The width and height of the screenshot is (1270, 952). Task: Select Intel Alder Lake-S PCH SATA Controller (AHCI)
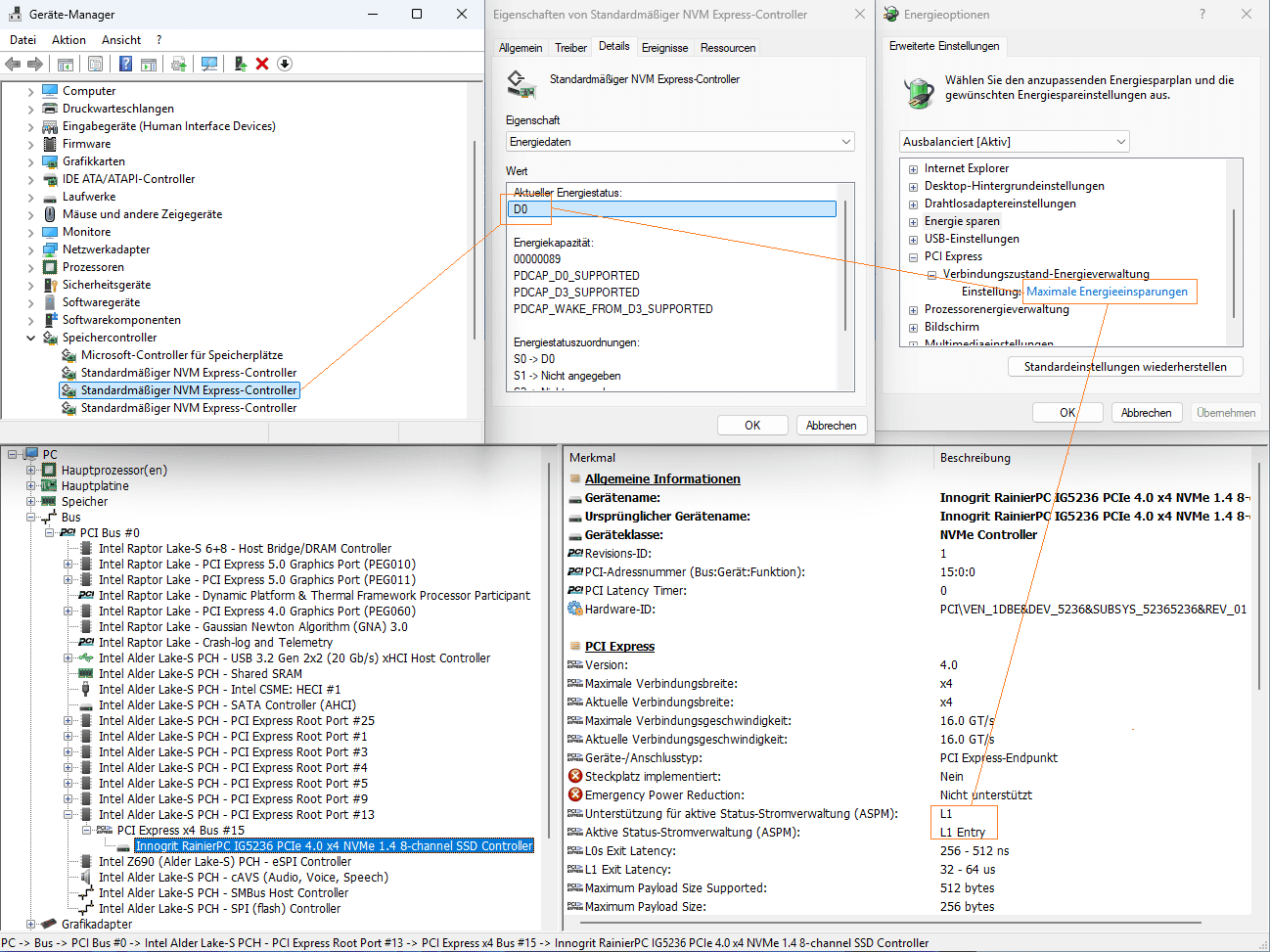(227, 704)
